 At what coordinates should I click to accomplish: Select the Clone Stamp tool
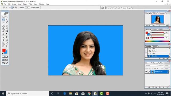tap(3, 29)
